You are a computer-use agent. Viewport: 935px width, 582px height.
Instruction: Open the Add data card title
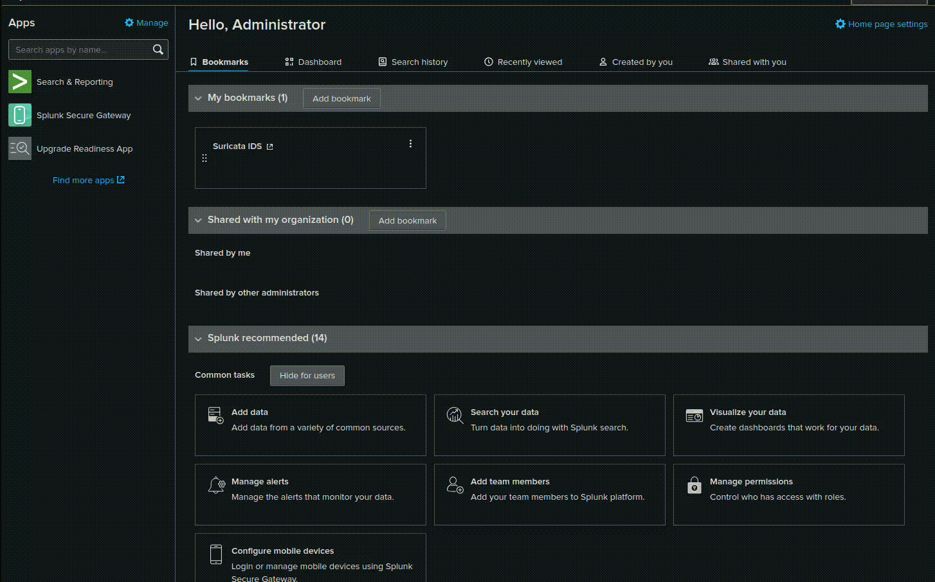click(250, 412)
